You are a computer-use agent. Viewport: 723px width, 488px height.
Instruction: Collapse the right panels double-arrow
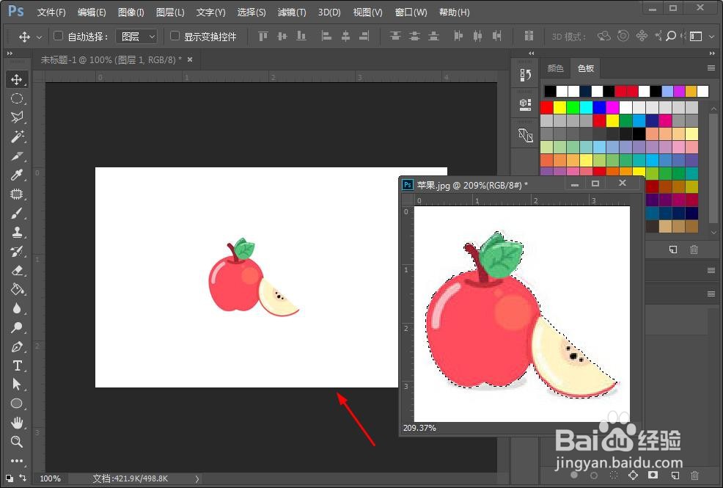pos(712,54)
